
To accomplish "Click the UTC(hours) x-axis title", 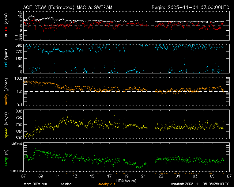I will 126,180.
